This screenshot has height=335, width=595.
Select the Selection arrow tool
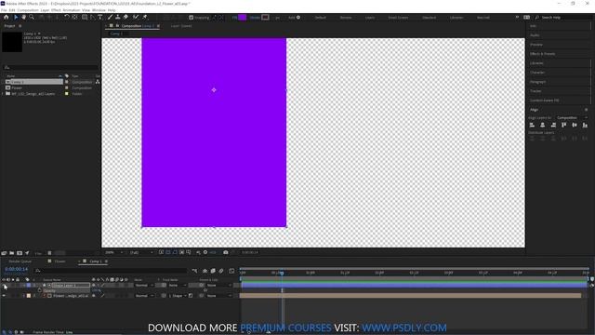tap(16, 17)
